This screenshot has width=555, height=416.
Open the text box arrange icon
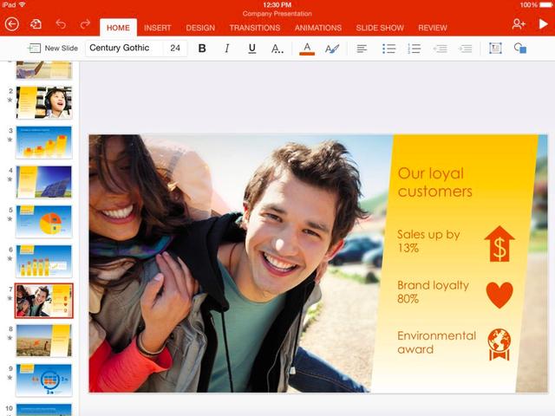click(x=495, y=49)
